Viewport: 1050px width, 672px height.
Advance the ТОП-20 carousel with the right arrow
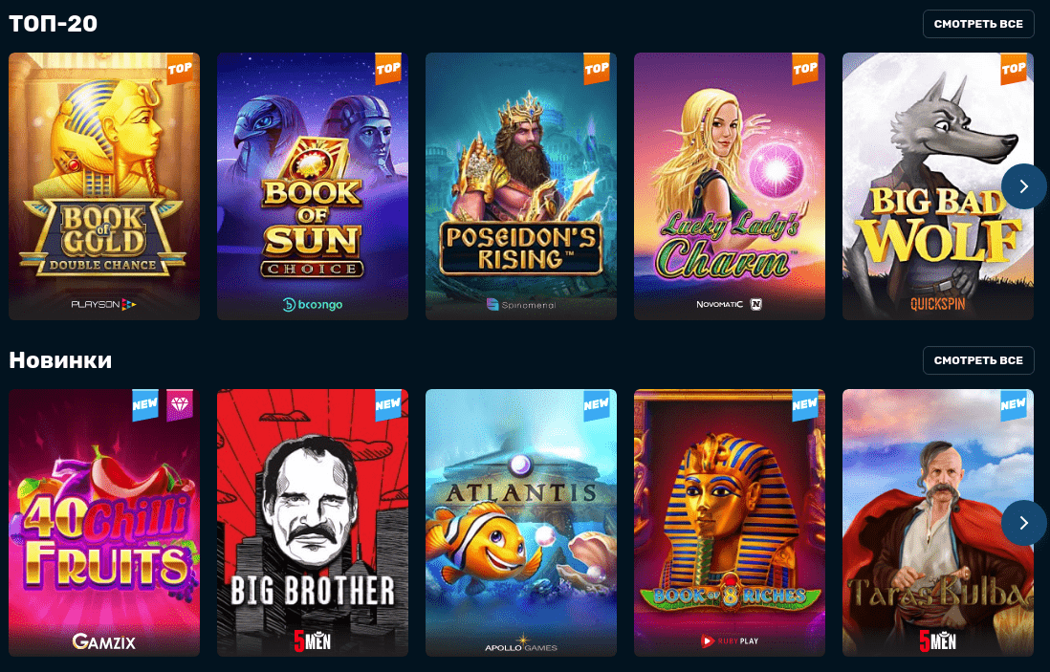click(1024, 186)
